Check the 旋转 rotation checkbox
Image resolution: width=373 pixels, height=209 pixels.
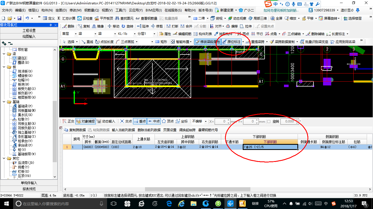click(x=269, y=121)
